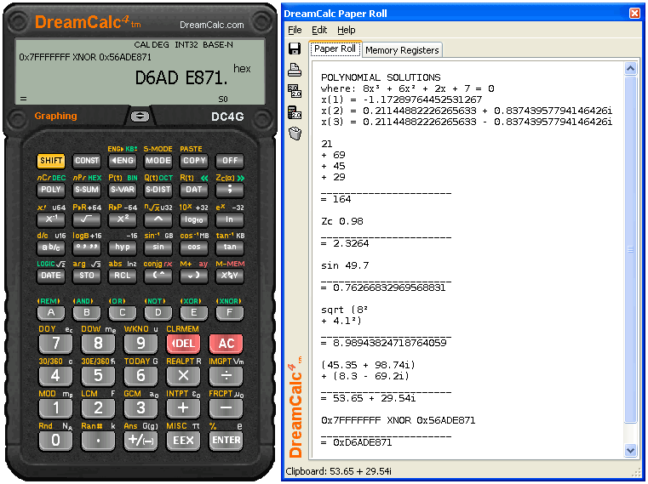This screenshot has height=484, width=648.
Task: Click the x squared key
Action: coord(123,219)
